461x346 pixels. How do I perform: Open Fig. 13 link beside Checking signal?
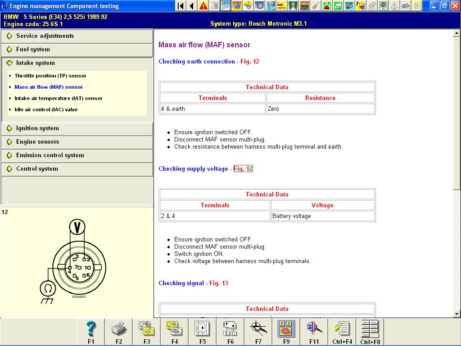tap(218, 283)
